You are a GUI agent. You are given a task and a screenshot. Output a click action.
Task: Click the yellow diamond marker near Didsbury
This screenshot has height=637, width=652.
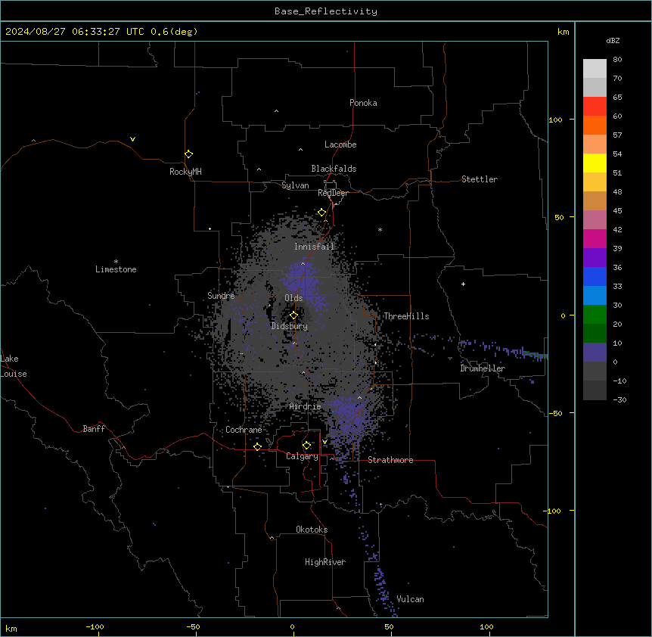point(293,315)
